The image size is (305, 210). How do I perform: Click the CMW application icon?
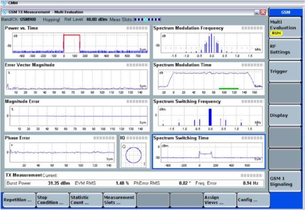(x=4, y=3)
